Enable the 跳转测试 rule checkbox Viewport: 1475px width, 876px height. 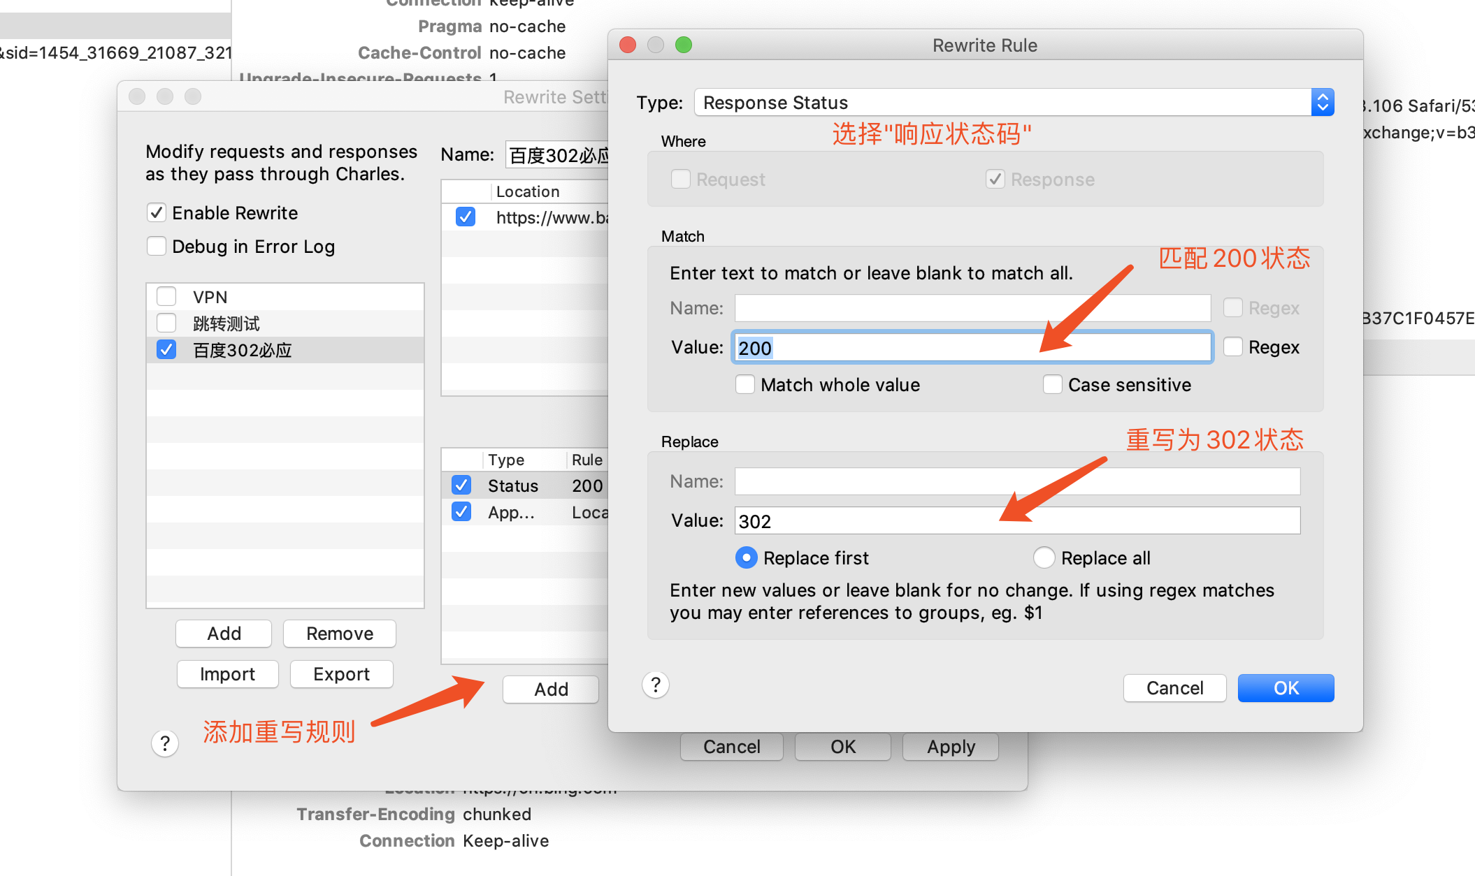click(x=168, y=324)
